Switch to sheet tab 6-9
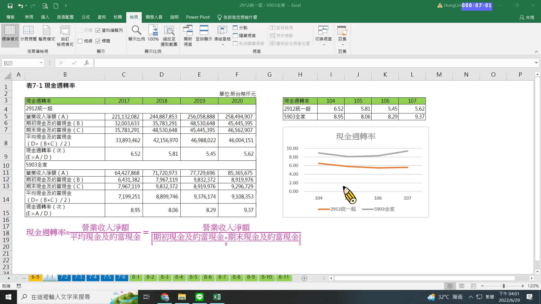This screenshot has height=304, width=541. pos(35,277)
